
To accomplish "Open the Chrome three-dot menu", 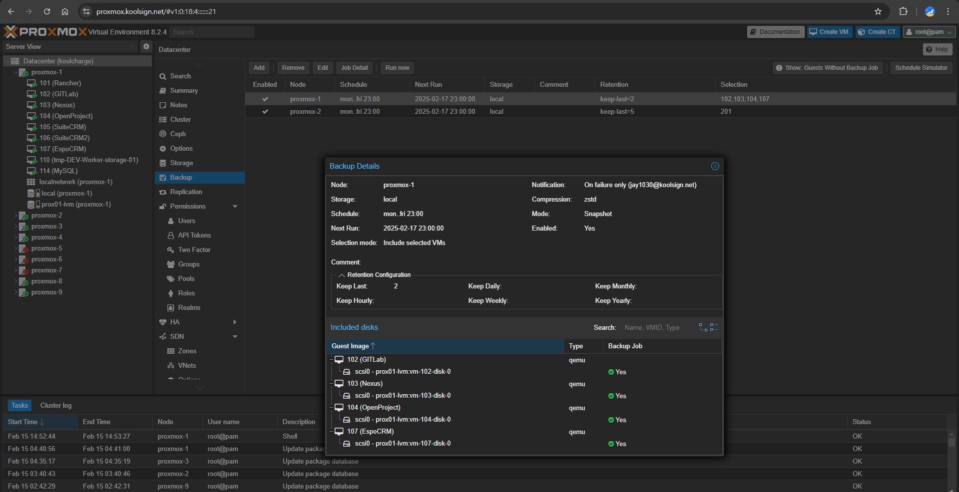I will pyautogui.click(x=948, y=11).
